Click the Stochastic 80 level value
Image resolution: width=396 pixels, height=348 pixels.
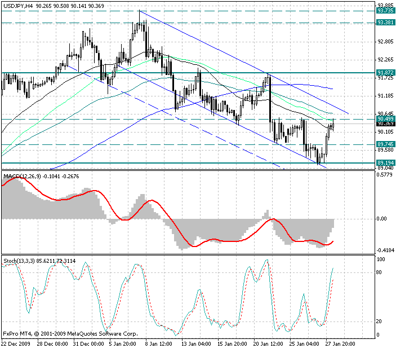379,272
